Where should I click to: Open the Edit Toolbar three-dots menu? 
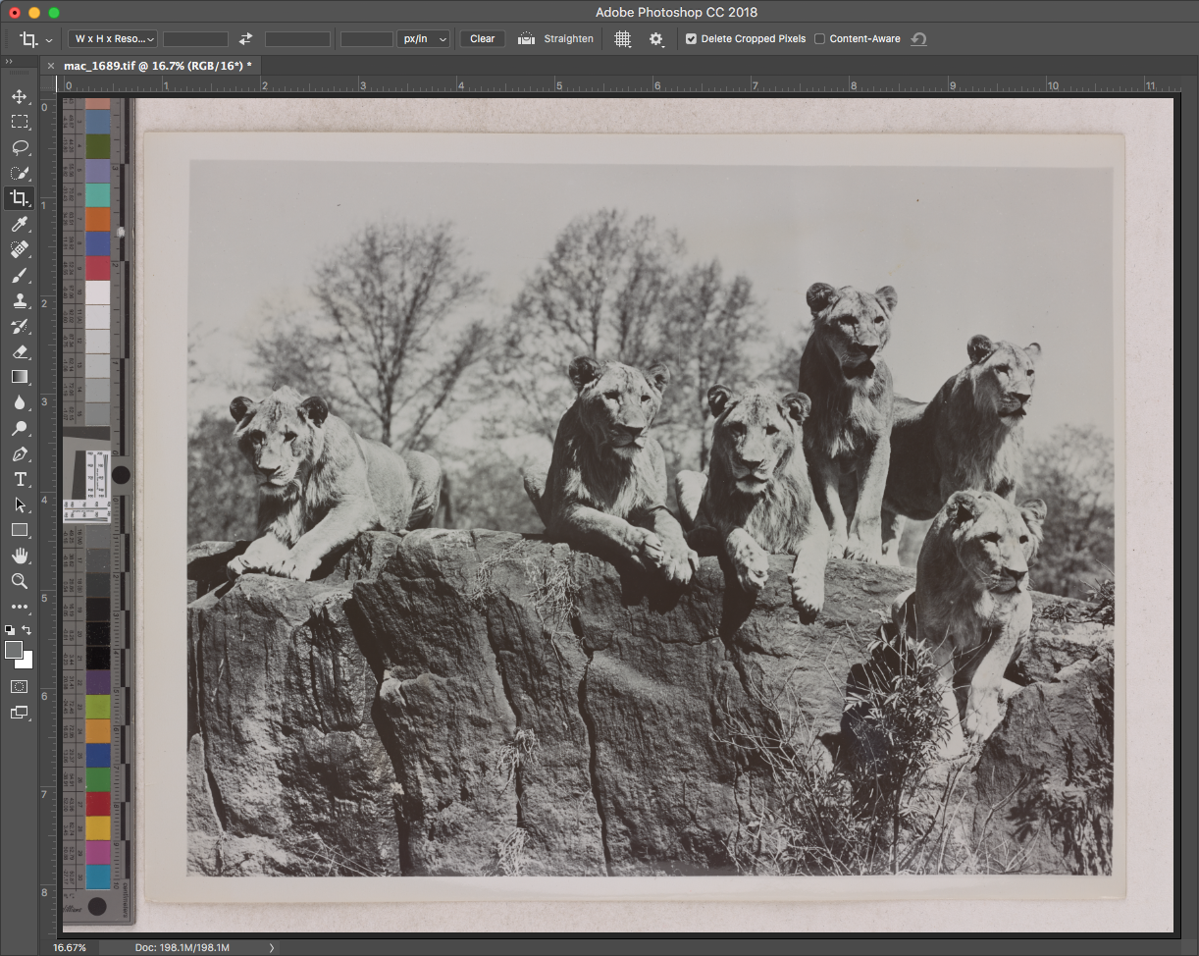point(19,607)
